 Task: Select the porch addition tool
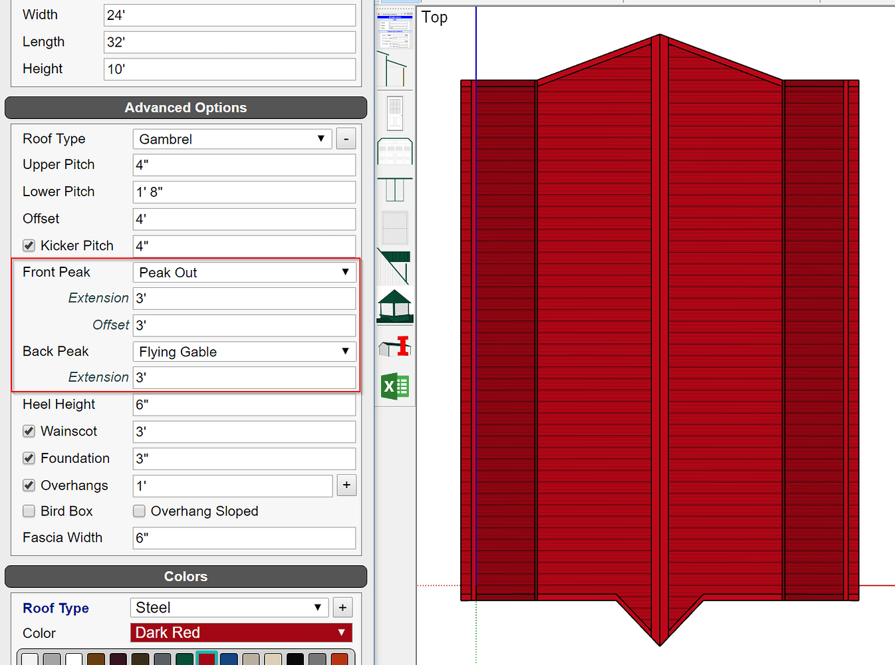pos(394,306)
